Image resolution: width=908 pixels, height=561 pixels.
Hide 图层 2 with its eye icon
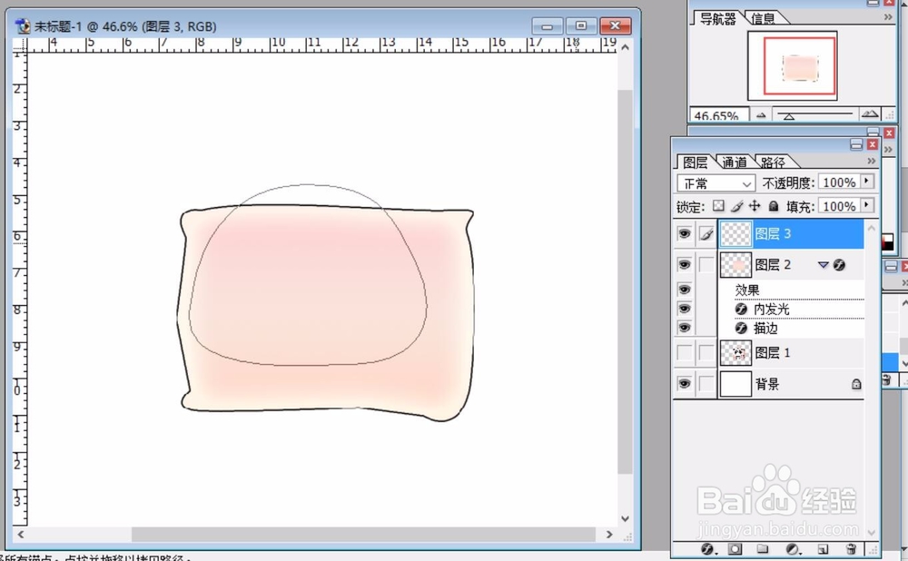tap(685, 264)
